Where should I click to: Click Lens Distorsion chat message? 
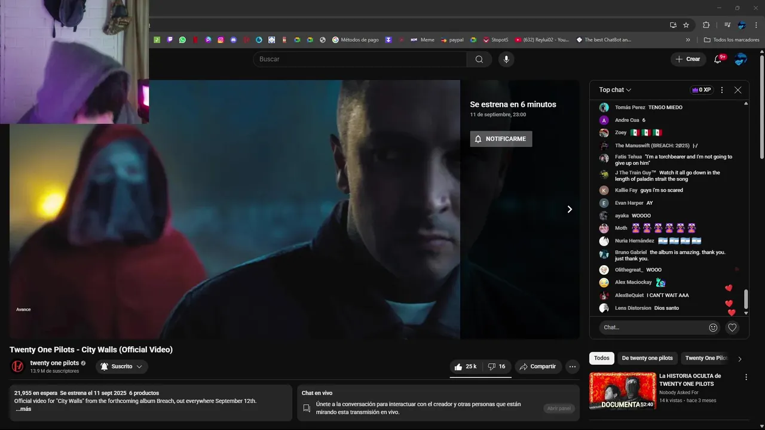click(666, 308)
